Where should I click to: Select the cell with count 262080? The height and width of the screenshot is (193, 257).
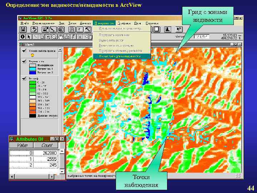(x=46, y=153)
